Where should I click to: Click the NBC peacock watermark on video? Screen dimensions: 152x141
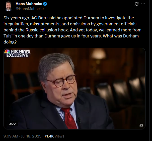click(141, 125)
